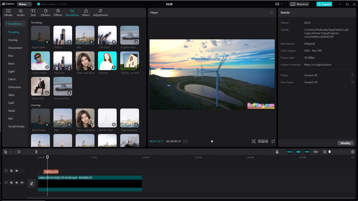Select the Overlay transitions category
The width and height of the screenshot is (358, 201).
click(13, 40)
